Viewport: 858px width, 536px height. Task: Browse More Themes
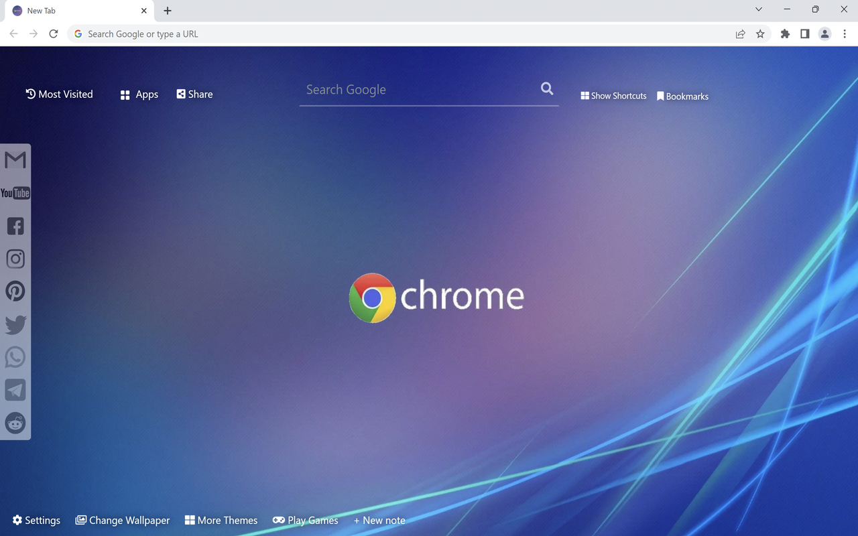[221, 521]
